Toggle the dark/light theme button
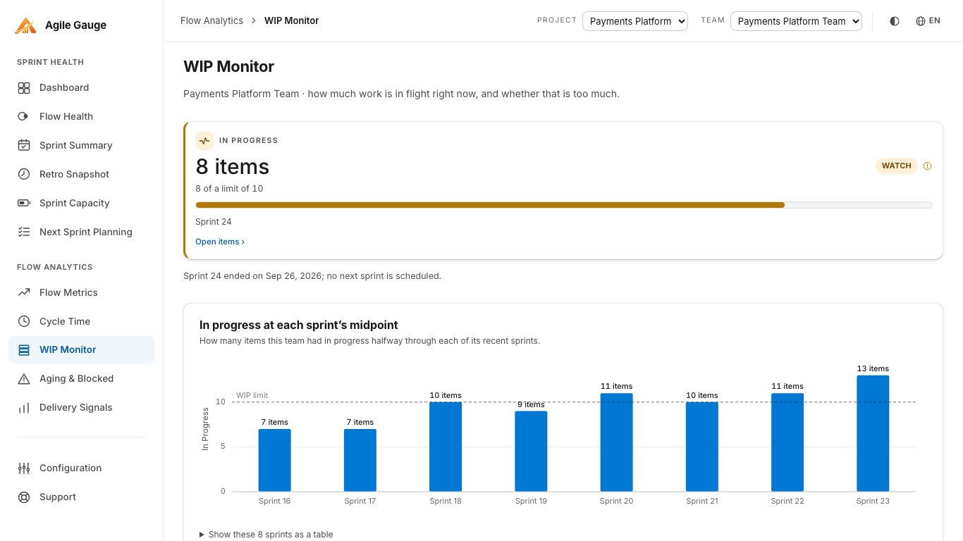Viewport: 963px width, 541px height. pos(895,21)
